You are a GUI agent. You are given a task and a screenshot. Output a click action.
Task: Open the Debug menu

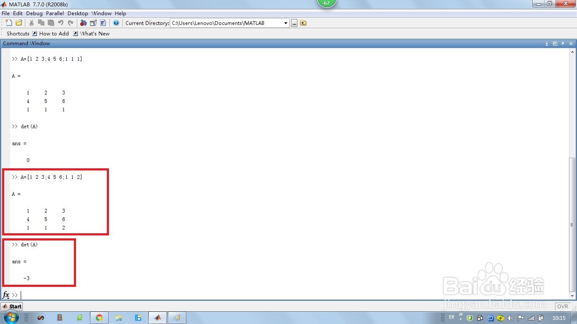[x=34, y=13]
